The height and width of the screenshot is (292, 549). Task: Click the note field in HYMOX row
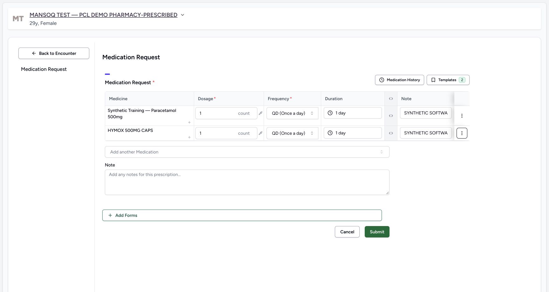pyautogui.click(x=425, y=133)
